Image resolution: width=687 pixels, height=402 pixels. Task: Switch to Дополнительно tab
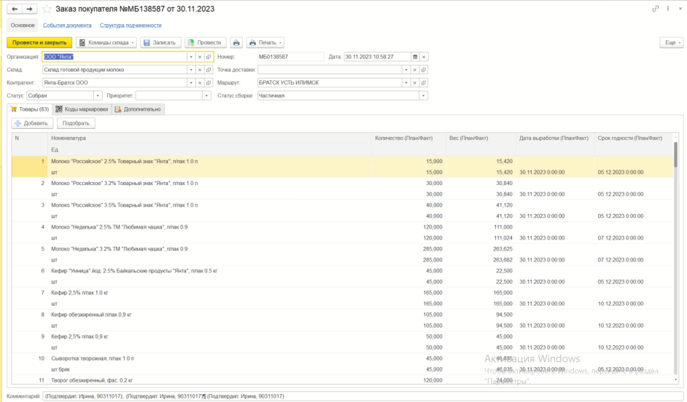pos(138,109)
